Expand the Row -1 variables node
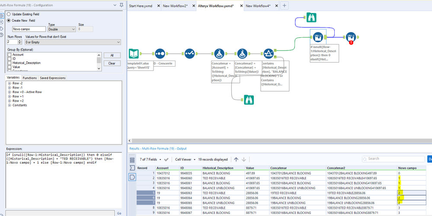This screenshot has width=432, height=216. (9, 88)
